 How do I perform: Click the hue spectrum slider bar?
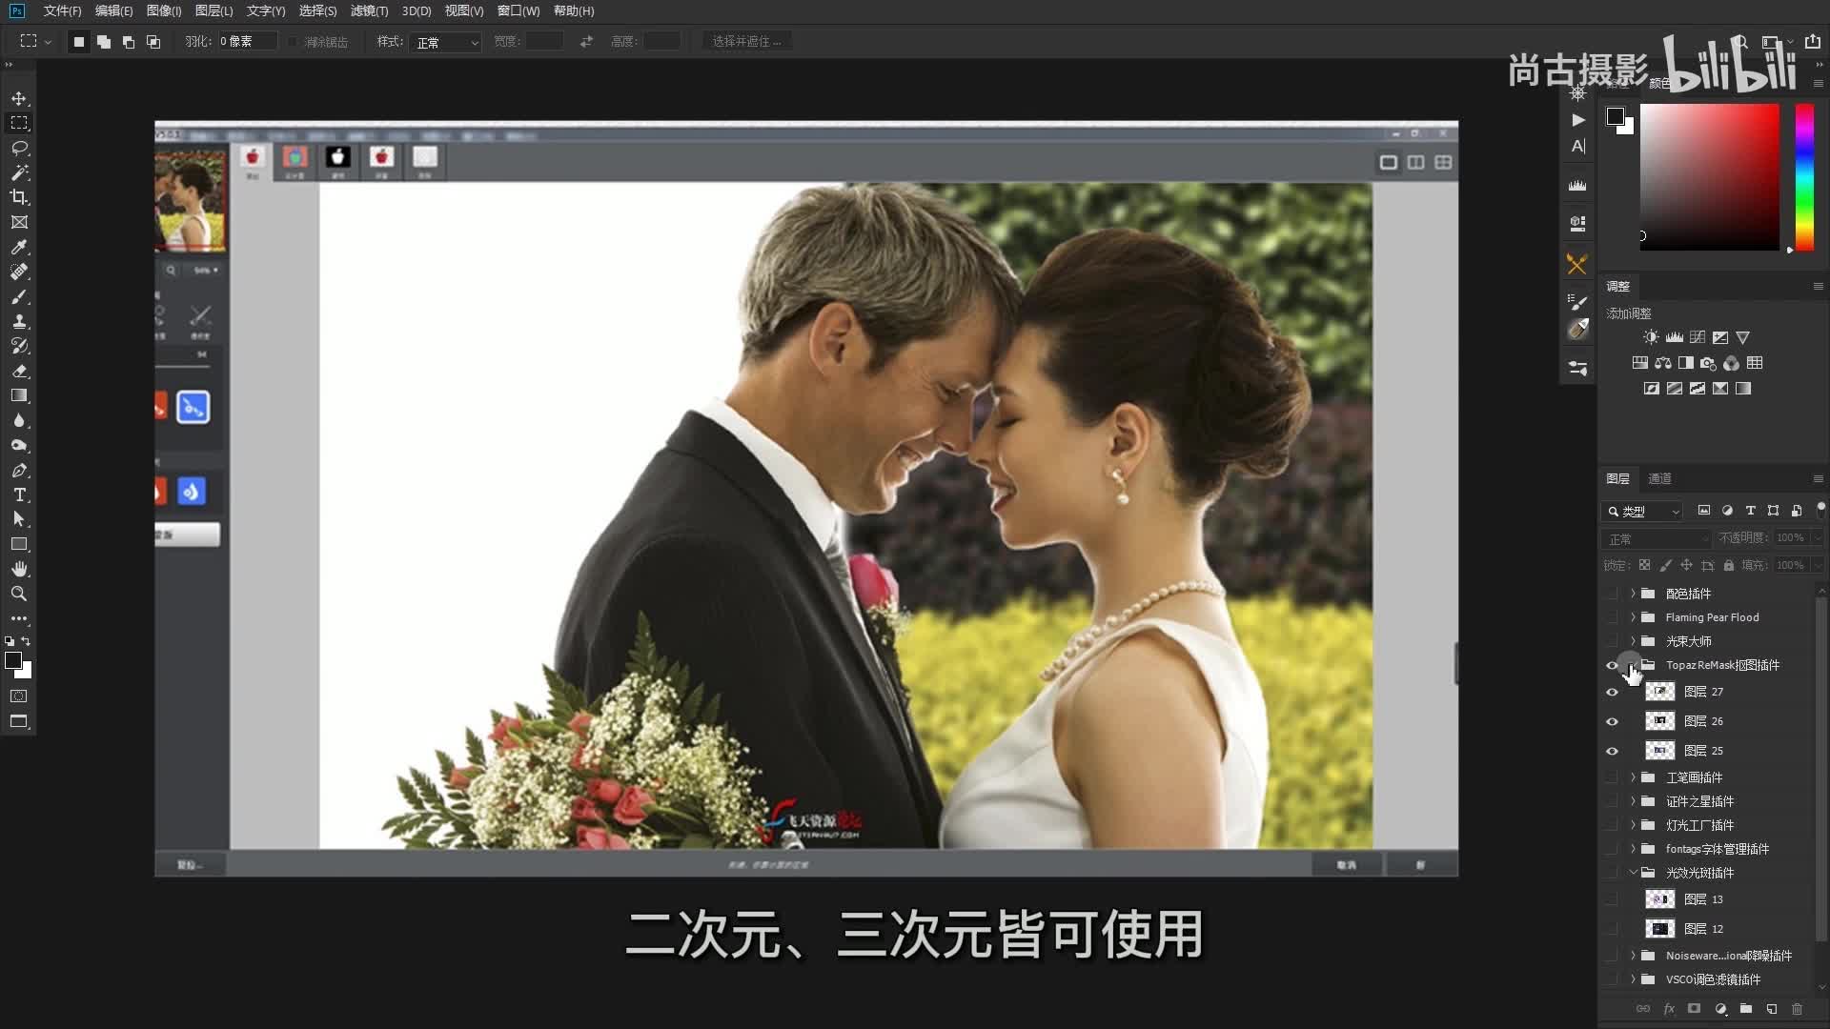[x=1804, y=176]
